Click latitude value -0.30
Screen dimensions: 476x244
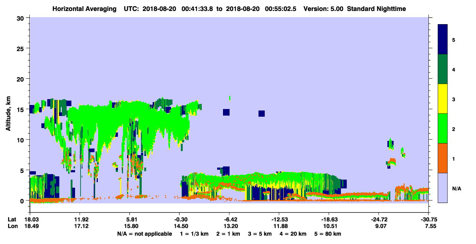[179, 220]
